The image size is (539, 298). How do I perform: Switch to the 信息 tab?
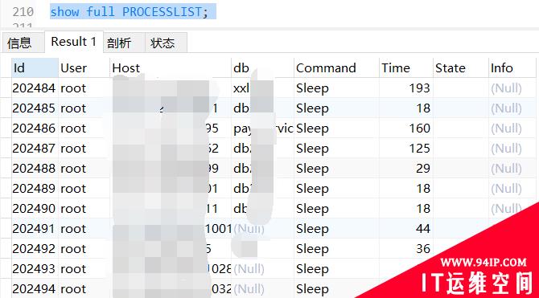[x=23, y=43]
